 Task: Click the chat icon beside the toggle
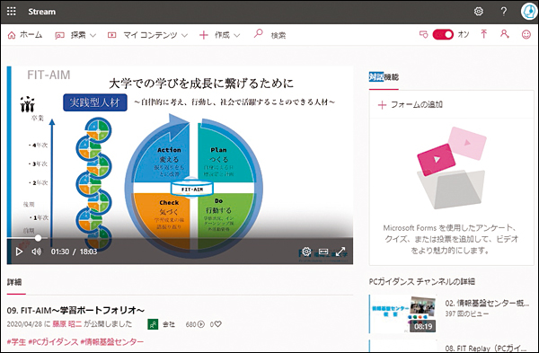(423, 34)
